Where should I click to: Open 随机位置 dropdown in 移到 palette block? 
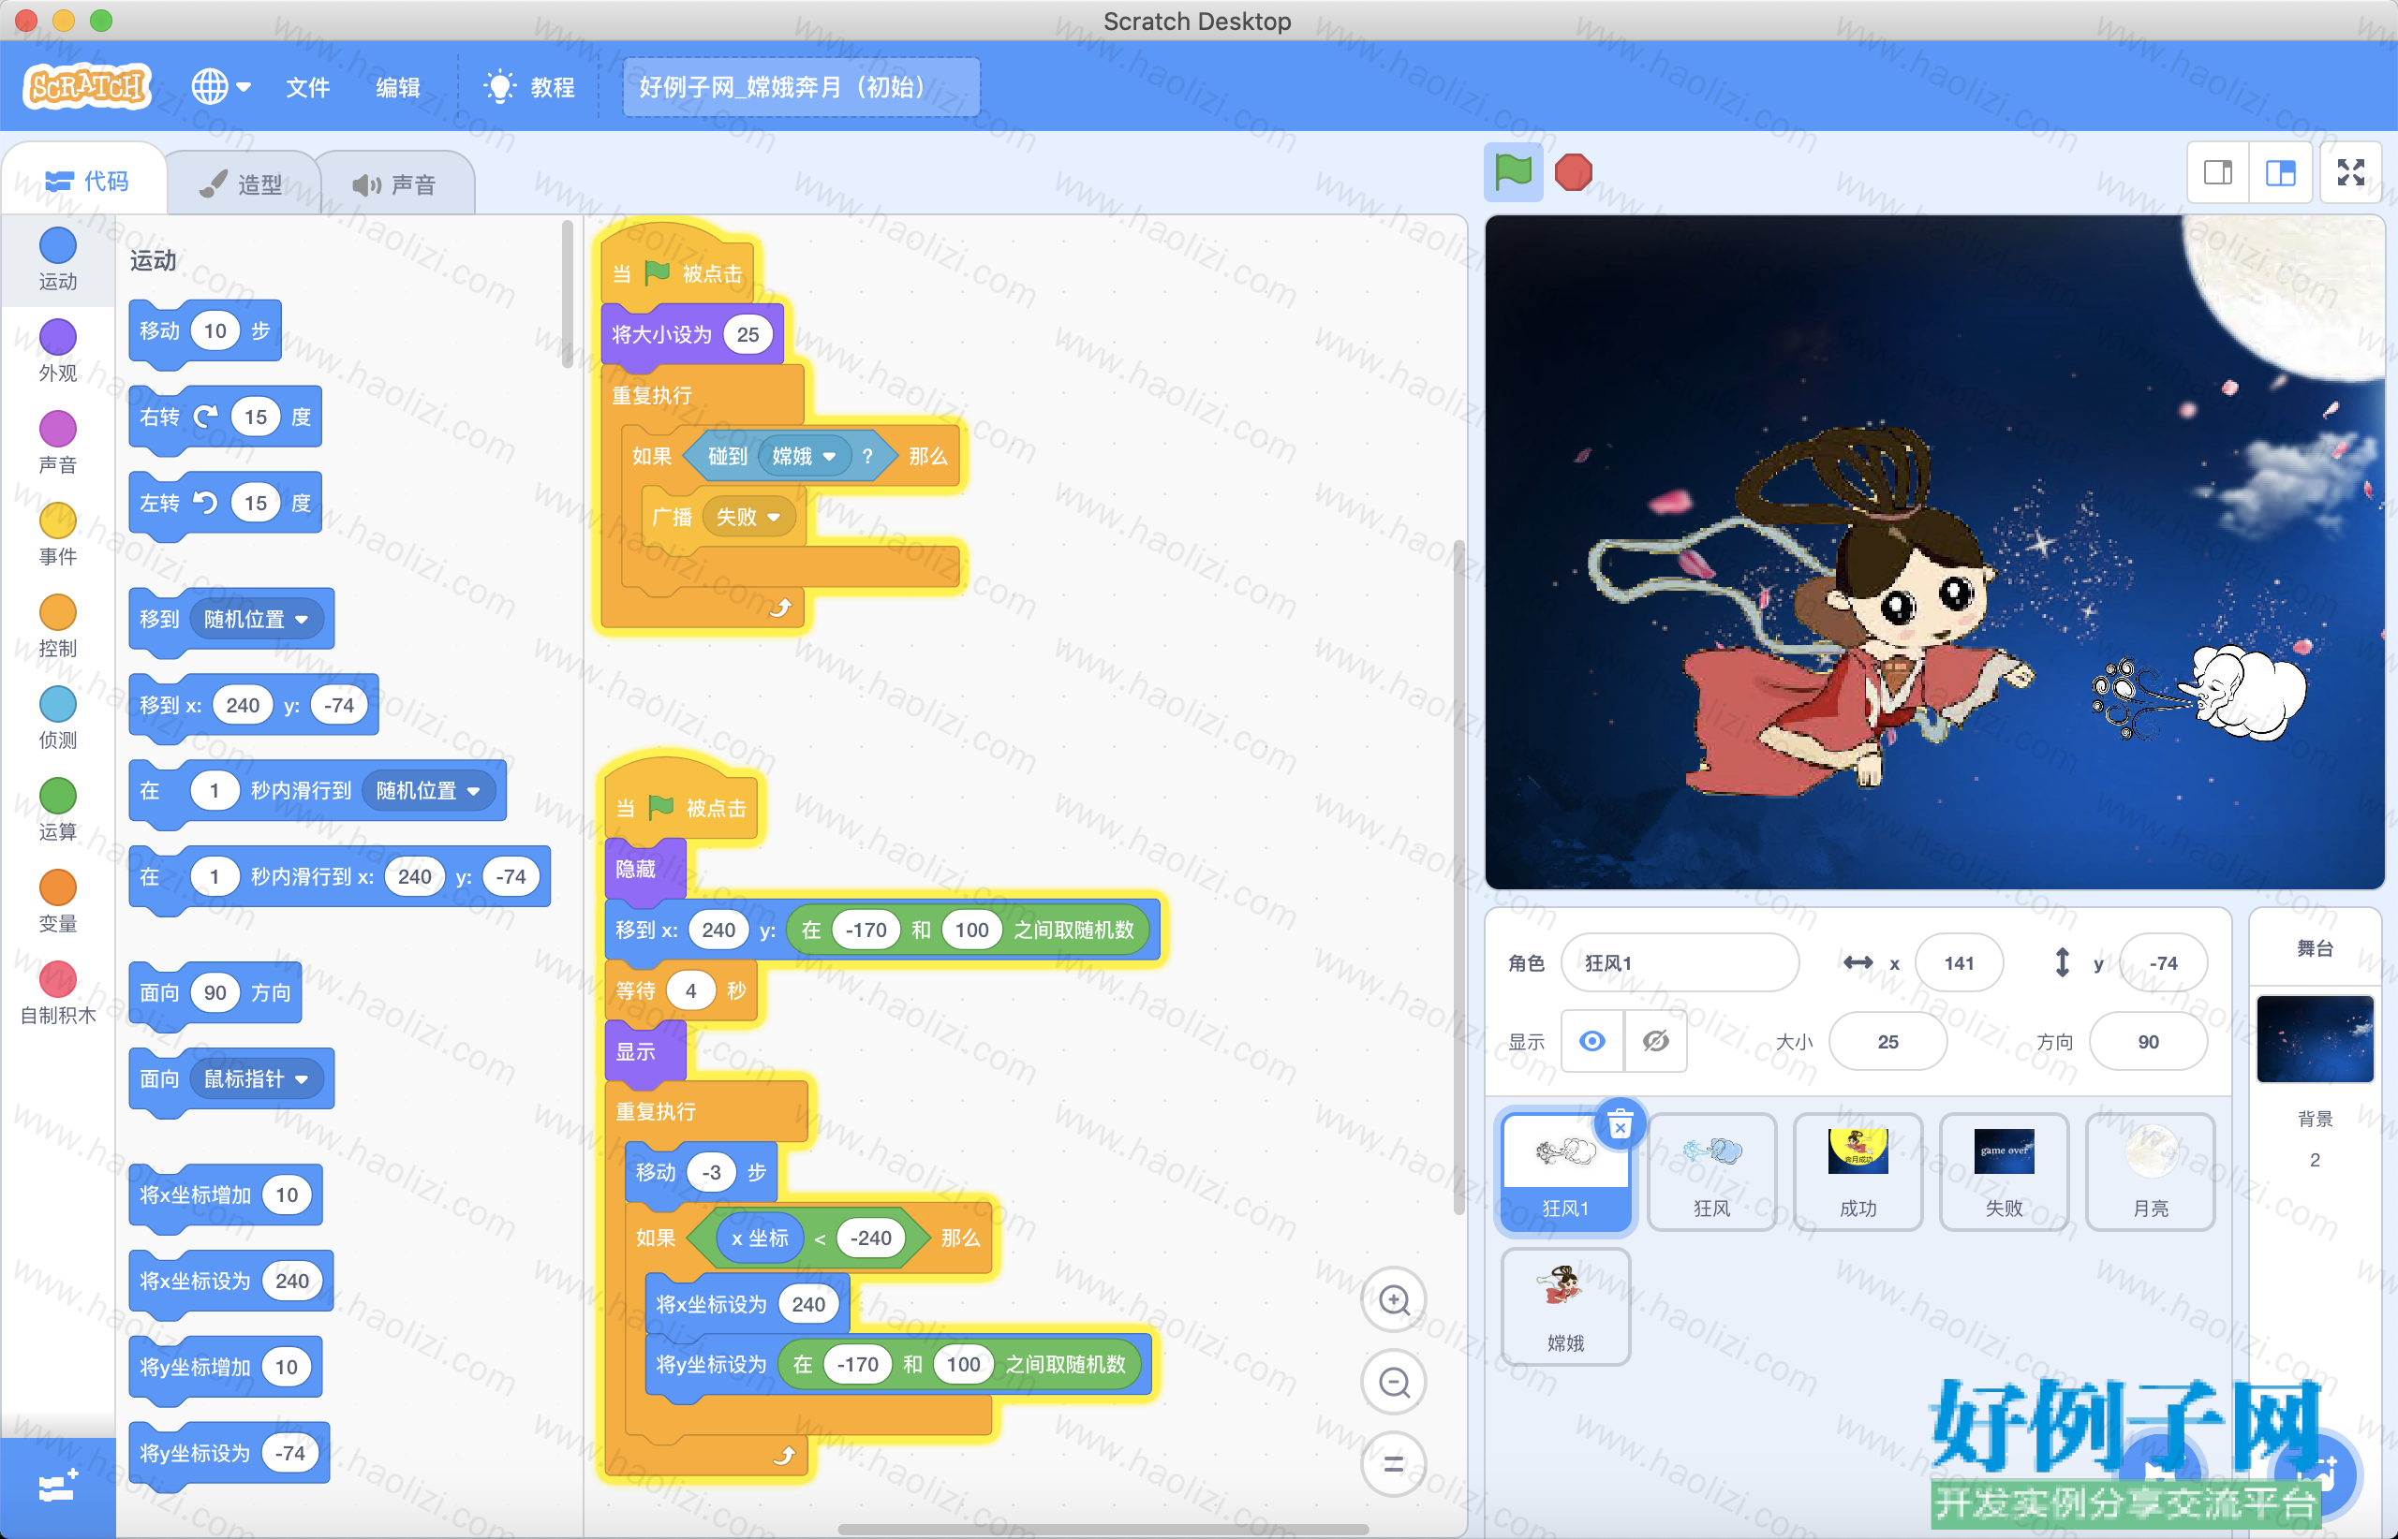click(x=255, y=620)
